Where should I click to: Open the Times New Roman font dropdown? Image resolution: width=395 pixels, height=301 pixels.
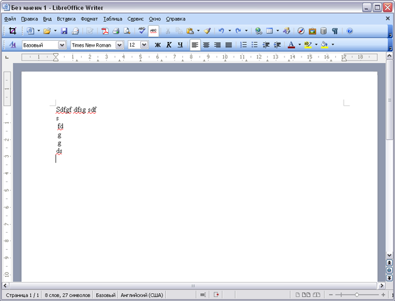[x=119, y=45]
